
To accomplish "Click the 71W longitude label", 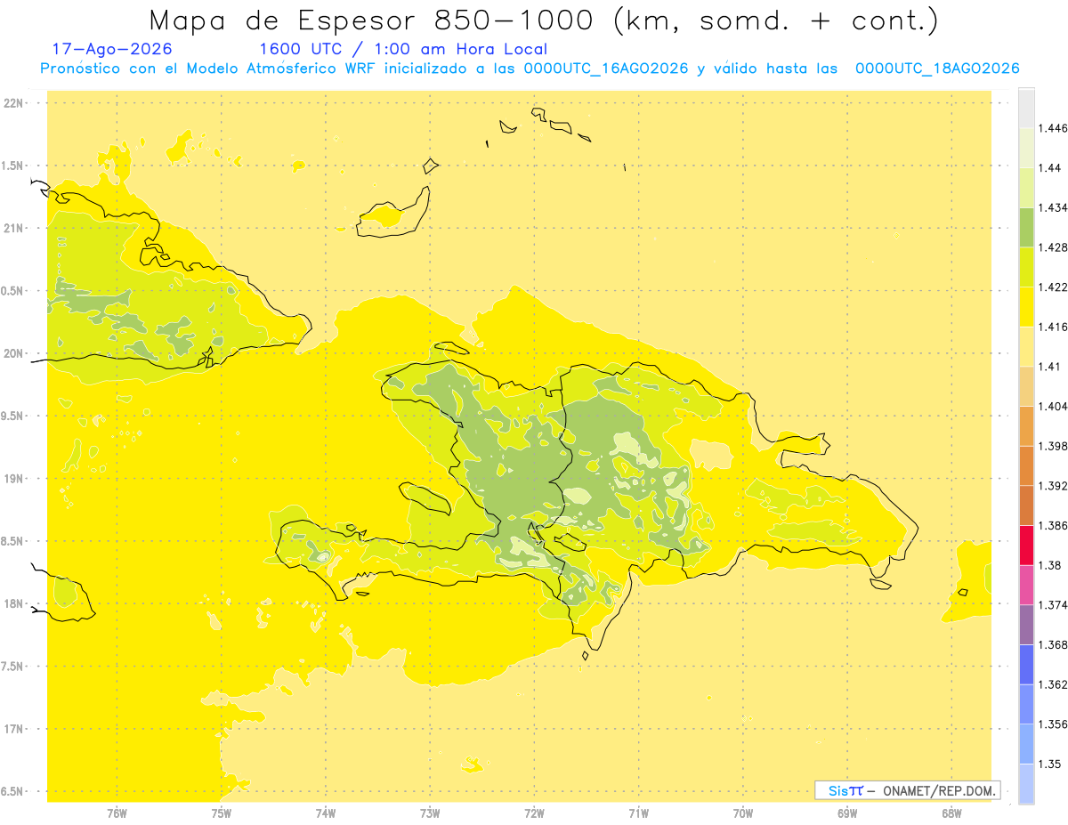I will coord(638,813).
